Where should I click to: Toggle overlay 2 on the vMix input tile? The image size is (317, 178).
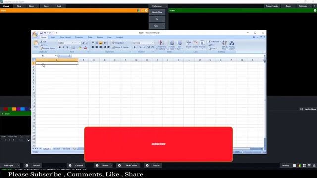pos(6,140)
